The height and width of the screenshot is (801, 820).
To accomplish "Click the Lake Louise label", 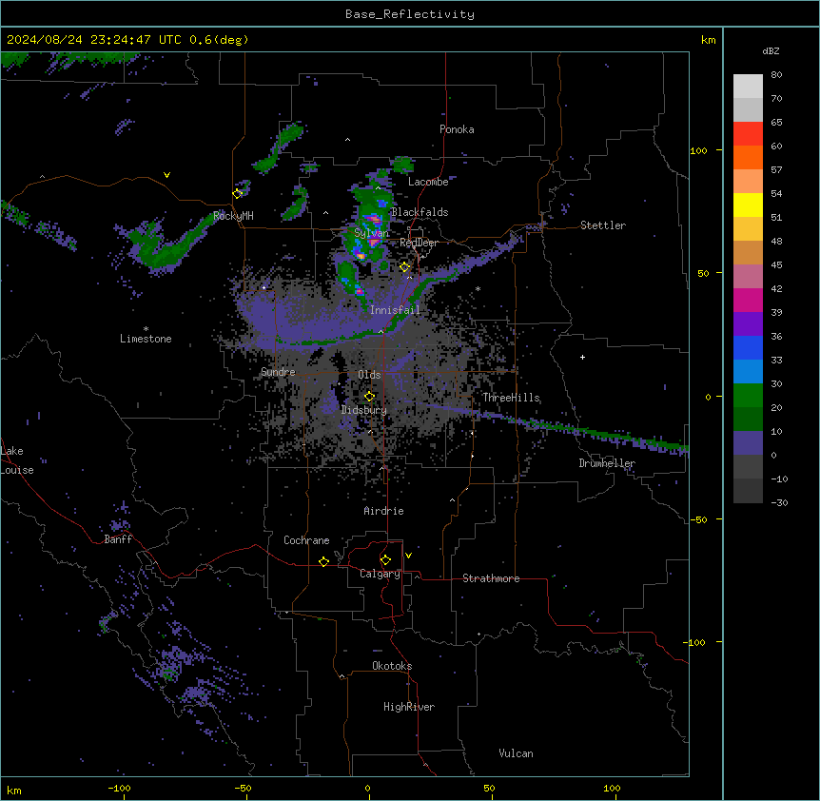I will [x=17, y=460].
